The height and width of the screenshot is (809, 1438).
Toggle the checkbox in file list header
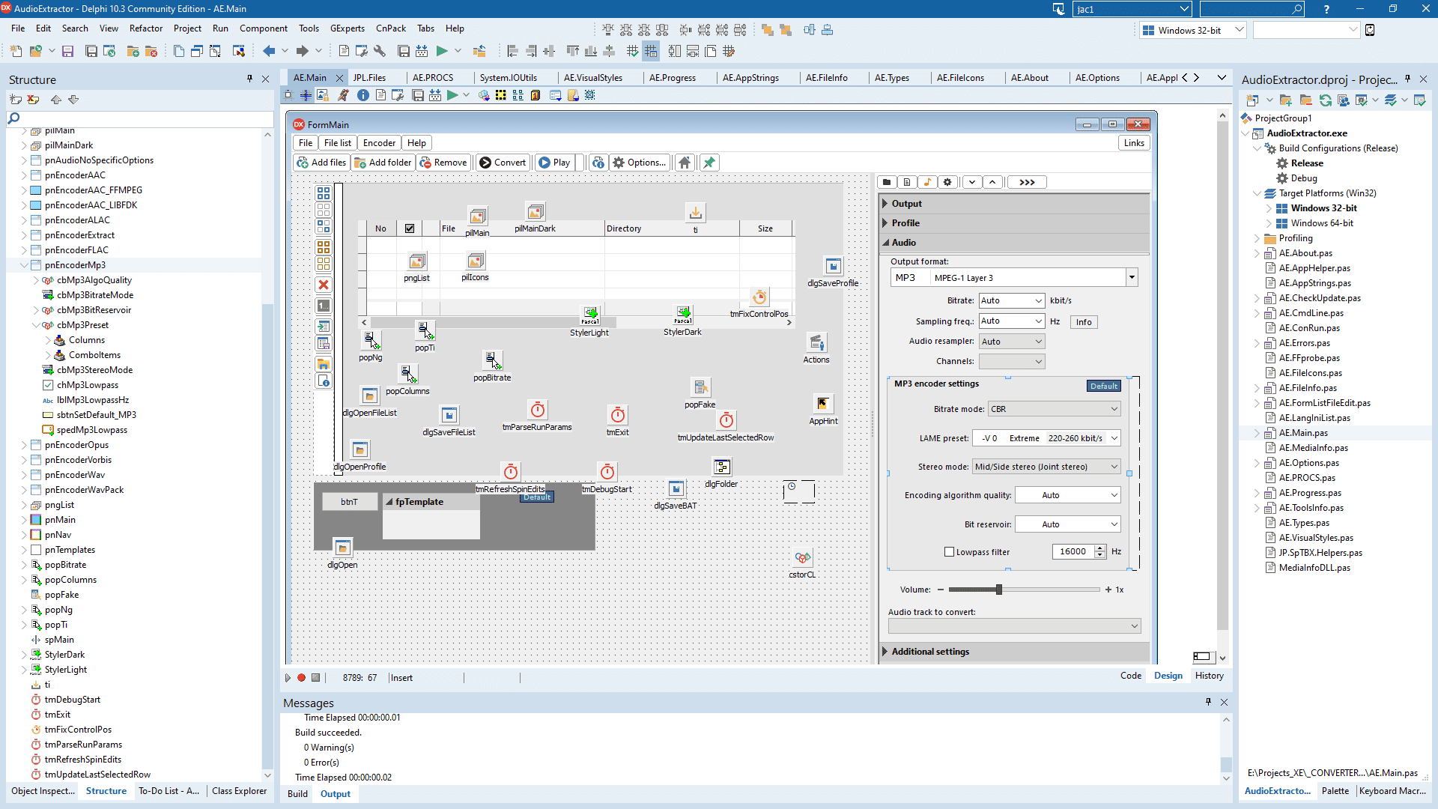[410, 228]
